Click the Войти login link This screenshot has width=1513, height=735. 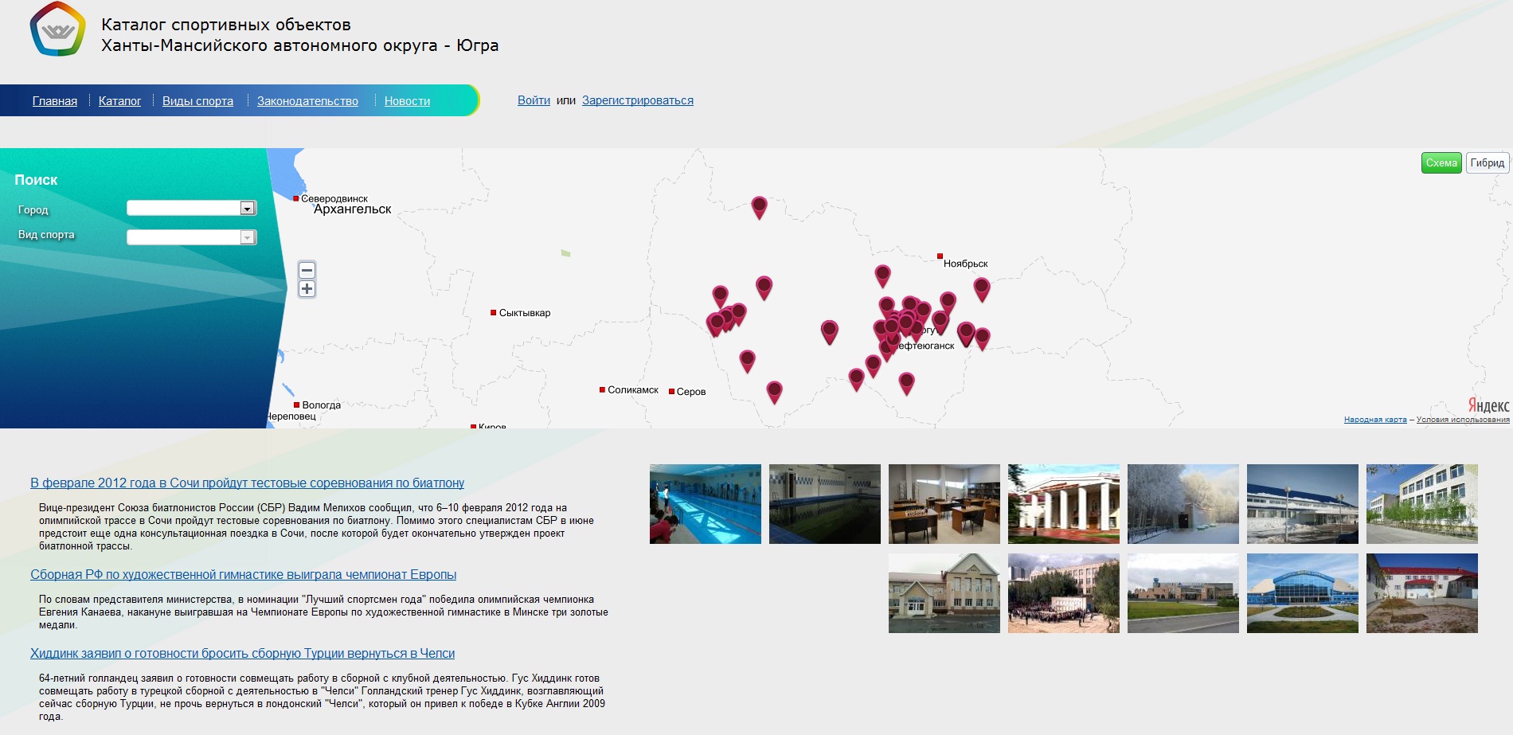pos(534,100)
